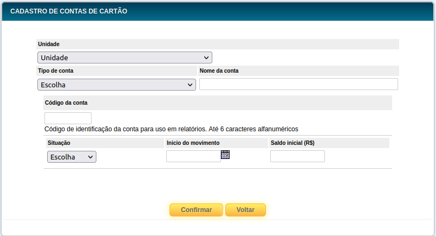The width and height of the screenshot is (436, 236).
Task: Open the Situação dropdown
Action: click(71, 157)
